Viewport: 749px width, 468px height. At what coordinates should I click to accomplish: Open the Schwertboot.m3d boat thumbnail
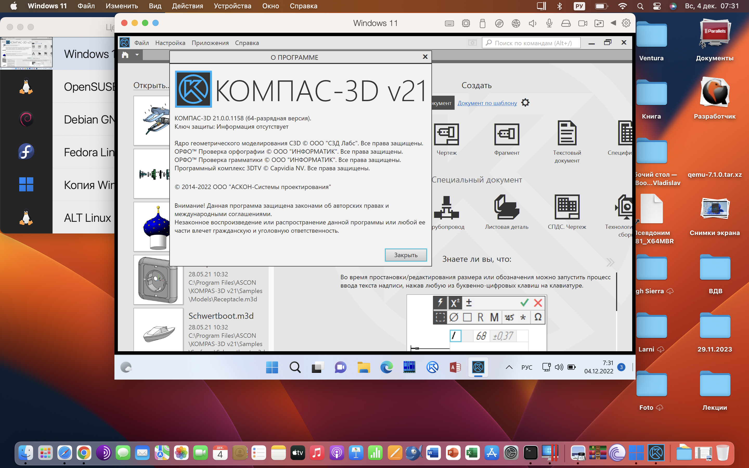tap(158, 330)
